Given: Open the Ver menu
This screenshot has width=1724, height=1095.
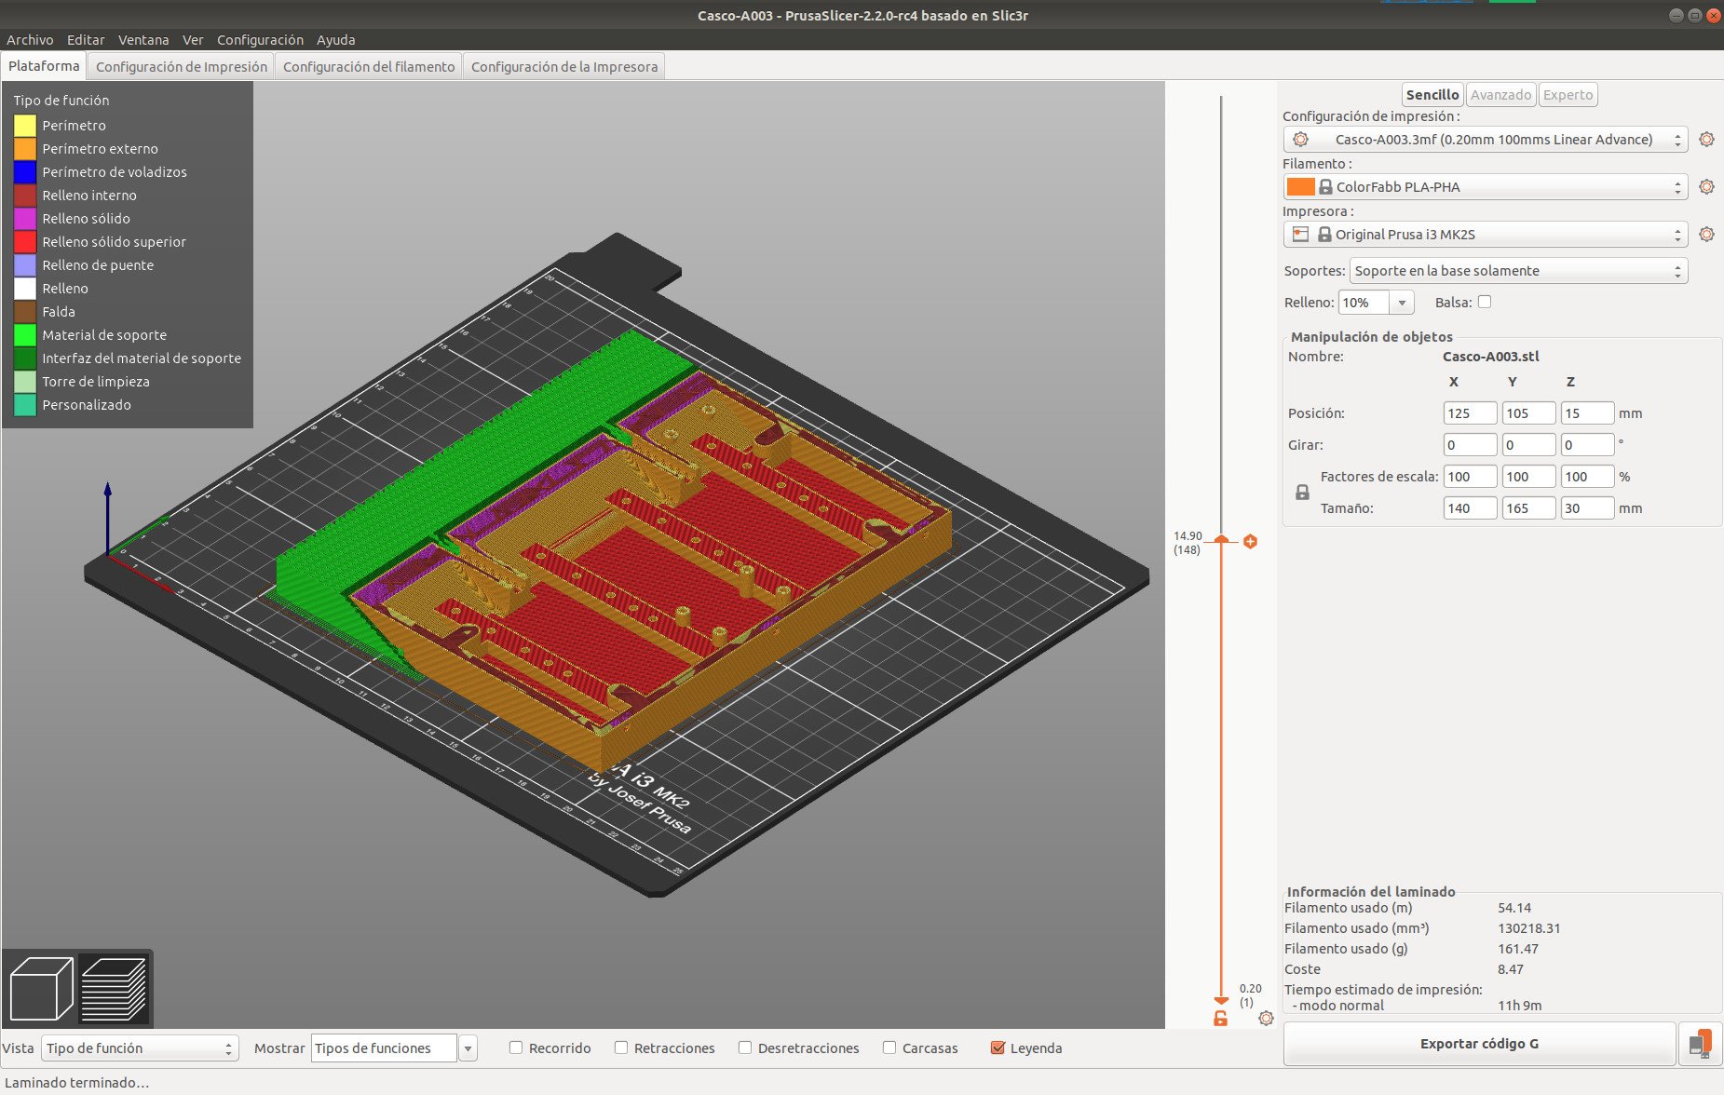Looking at the screenshot, I should point(193,40).
